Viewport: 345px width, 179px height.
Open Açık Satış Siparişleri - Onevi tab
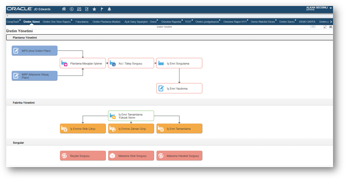(x=141, y=22)
